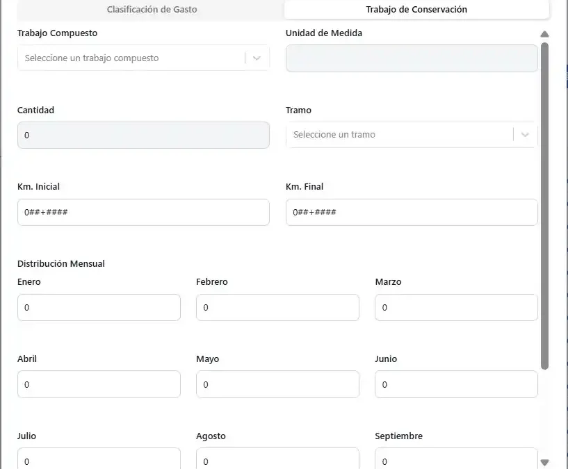Viewport: 568px width, 469px height.
Task: Click the Septiembre amount field
Action: [456, 460]
